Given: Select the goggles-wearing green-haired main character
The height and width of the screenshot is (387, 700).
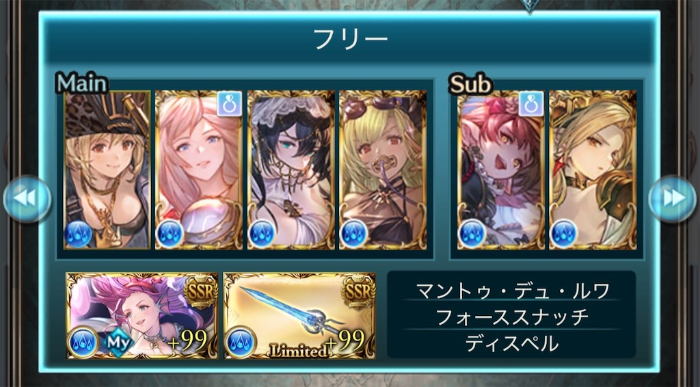Looking at the screenshot, I should [x=383, y=170].
